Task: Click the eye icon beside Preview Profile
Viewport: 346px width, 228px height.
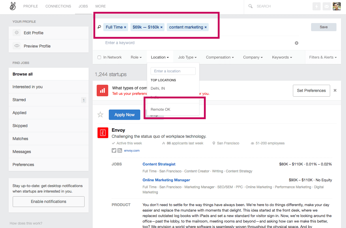Action: [17, 46]
